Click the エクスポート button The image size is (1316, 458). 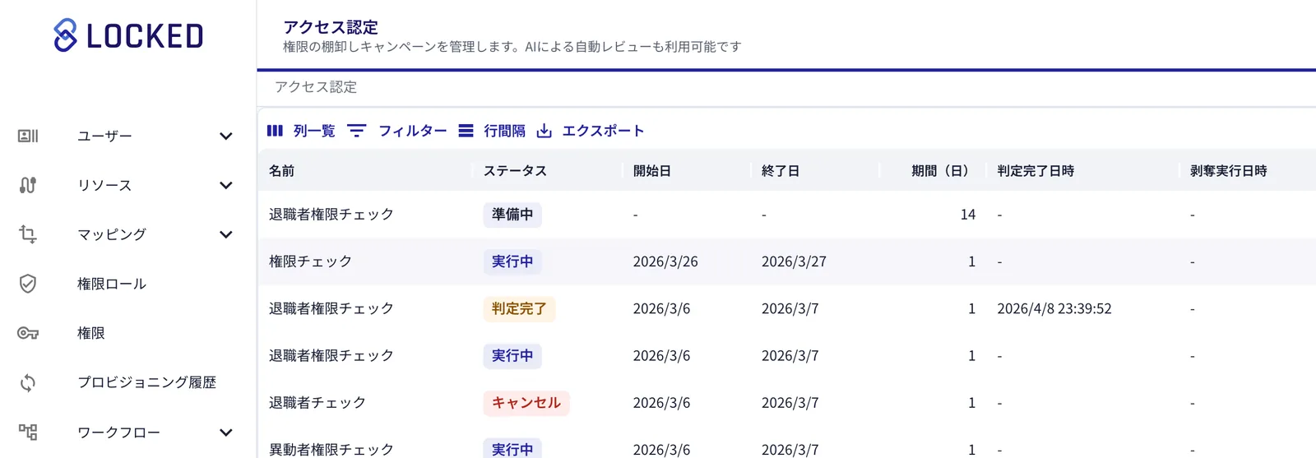[x=590, y=131]
